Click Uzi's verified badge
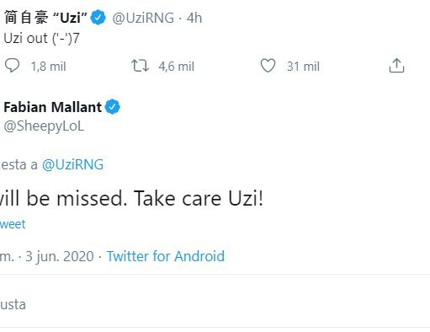The height and width of the screenshot is (332, 430). pos(98,18)
